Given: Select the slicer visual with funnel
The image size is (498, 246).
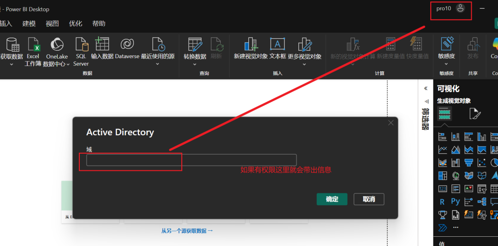Looking at the screenshot, I should tap(481, 188).
